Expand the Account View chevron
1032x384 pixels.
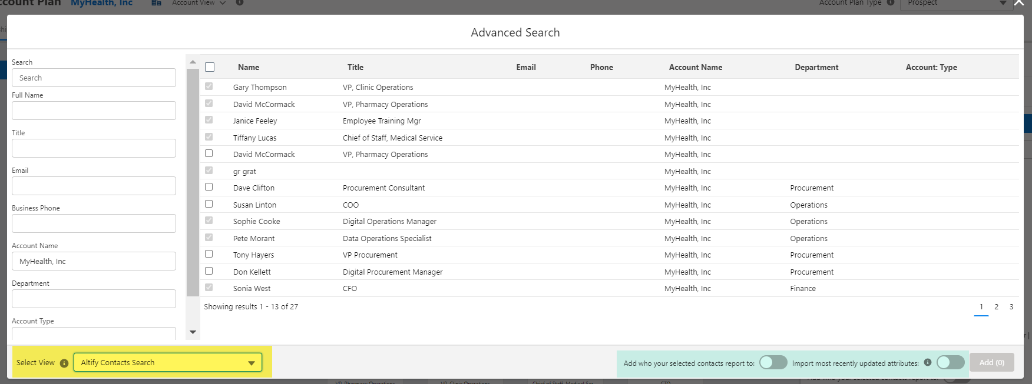coord(223,3)
